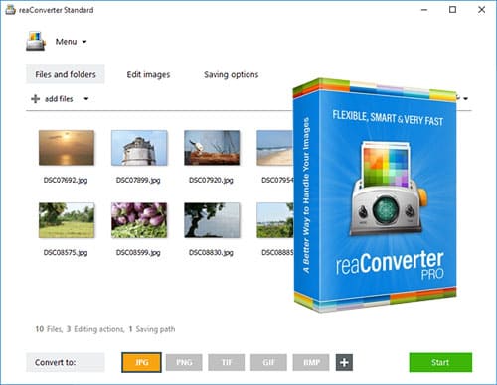The width and height of the screenshot is (497, 385).
Task: Maximize the reaConverter Standard window
Action: (x=452, y=10)
